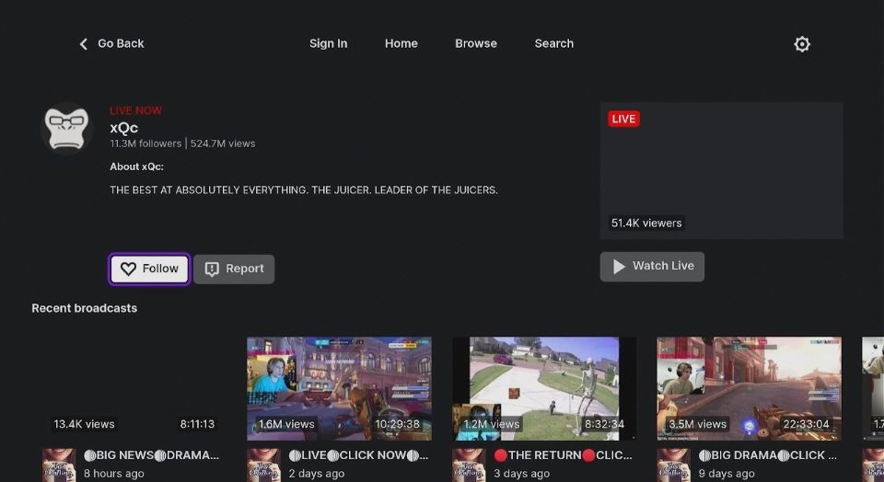
Task: Click the Go Back chevron arrow
Action: click(84, 44)
